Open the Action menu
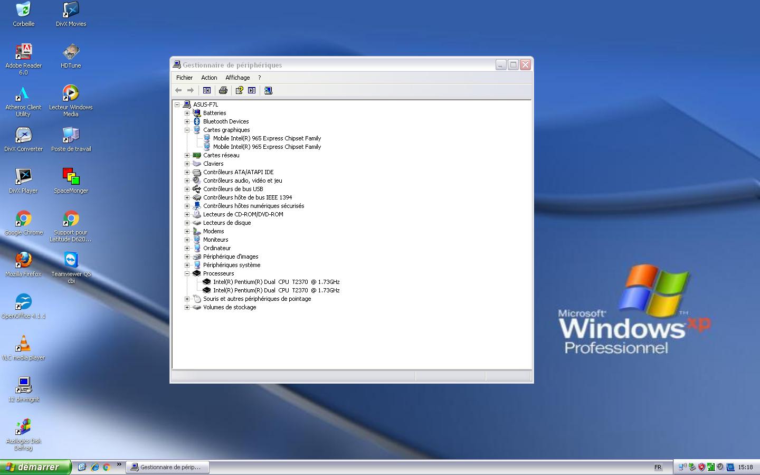The image size is (760, 475). coord(209,78)
